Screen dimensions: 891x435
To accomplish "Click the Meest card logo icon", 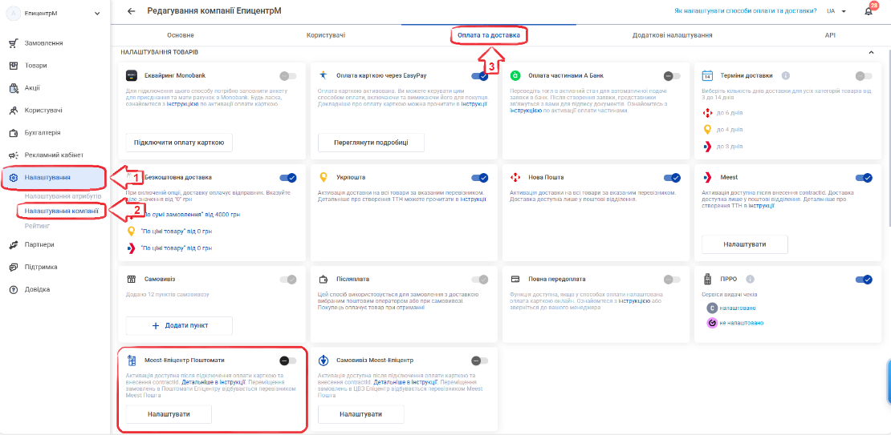I will [x=707, y=178].
